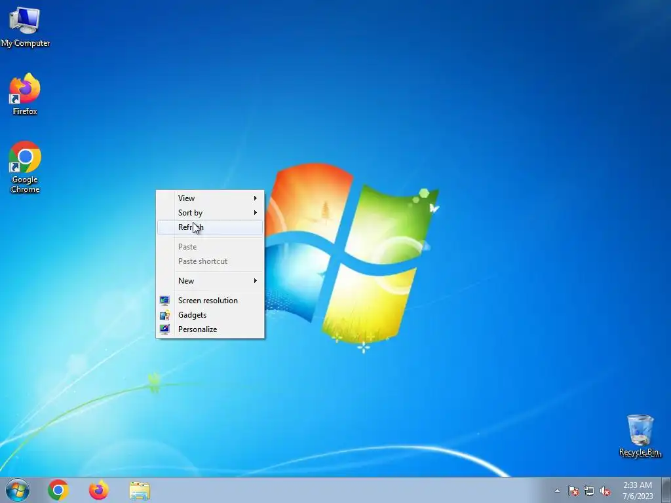Click the Show desktop strip
671x503 pixels.
point(666,490)
